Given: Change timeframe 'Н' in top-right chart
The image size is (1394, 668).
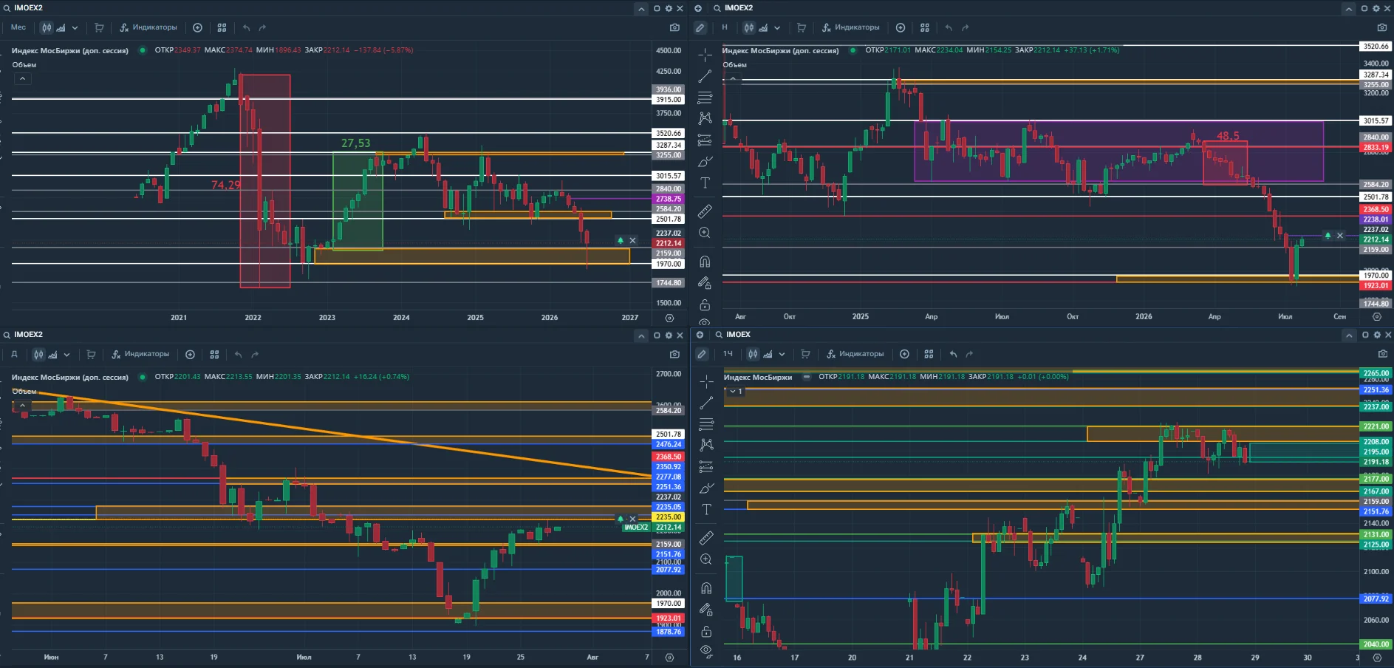Looking at the screenshot, I should point(725,27).
